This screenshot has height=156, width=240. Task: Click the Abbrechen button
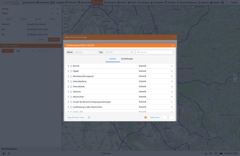tap(155, 117)
